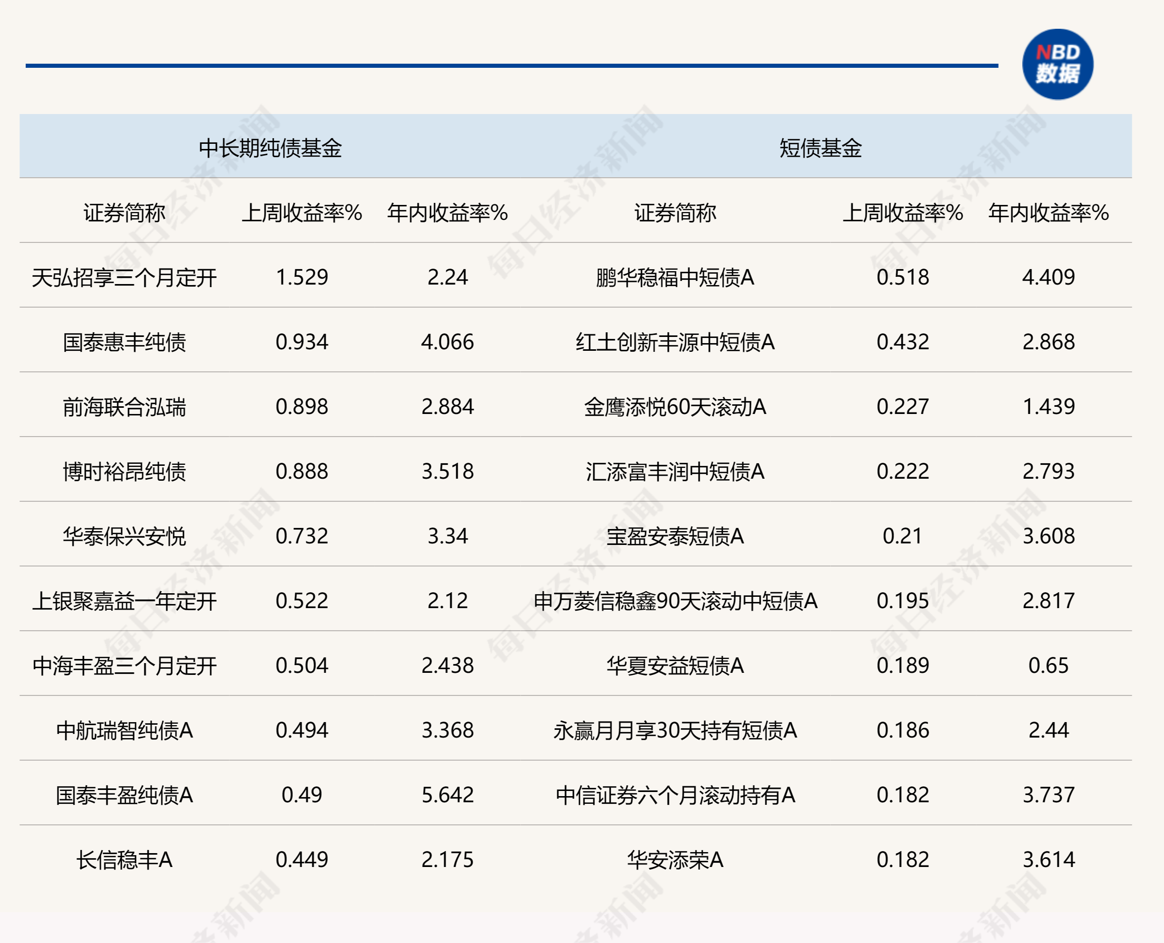The height and width of the screenshot is (943, 1164).
Task: Click the 0.186 value
Action: 903,729
